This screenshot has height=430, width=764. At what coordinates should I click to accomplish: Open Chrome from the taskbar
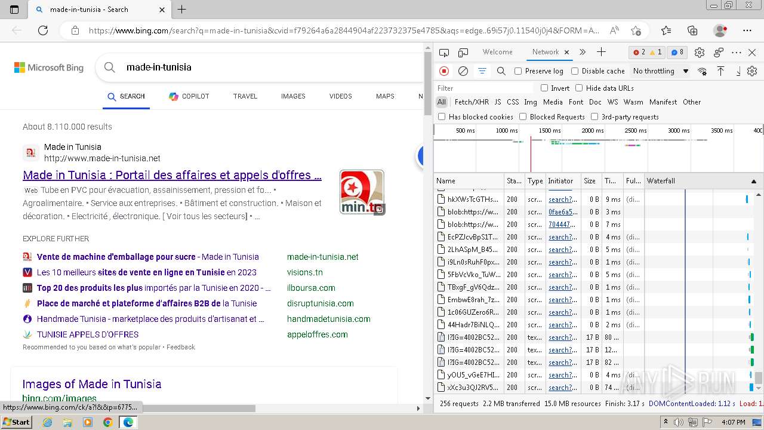pos(107,422)
